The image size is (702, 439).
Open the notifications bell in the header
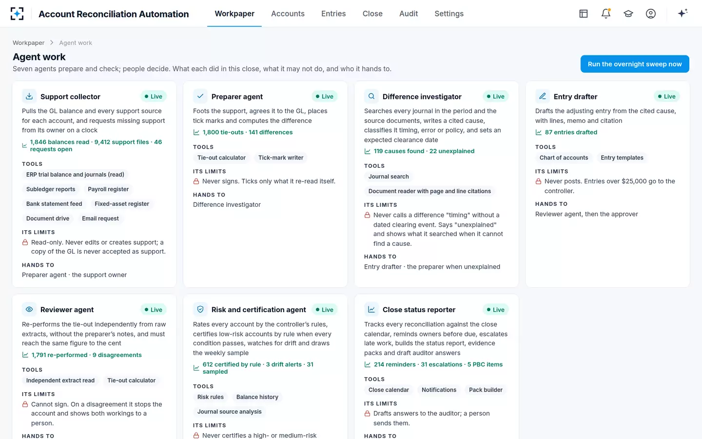coord(606,14)
